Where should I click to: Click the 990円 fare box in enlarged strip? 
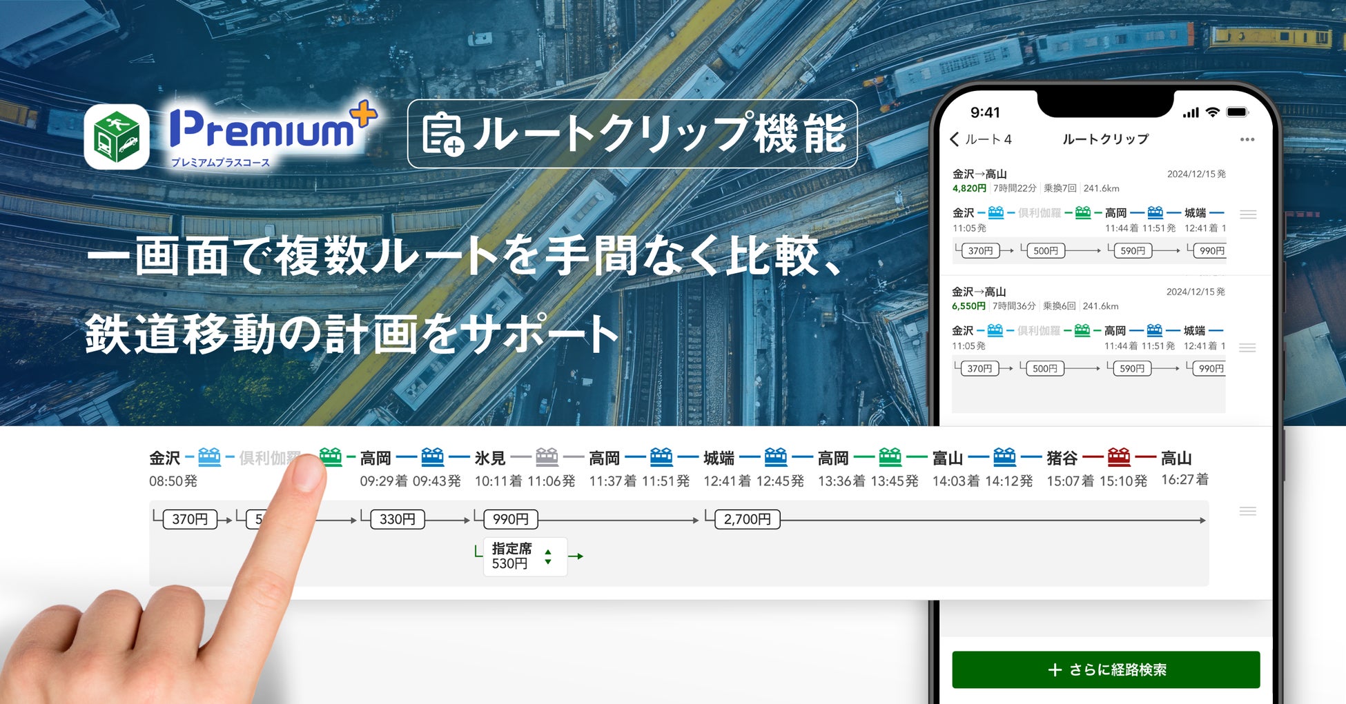point(511,519)
